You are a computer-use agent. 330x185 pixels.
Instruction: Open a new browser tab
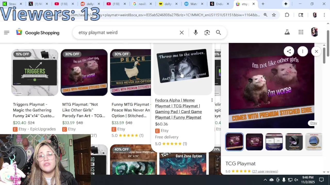tap(263, 4)
